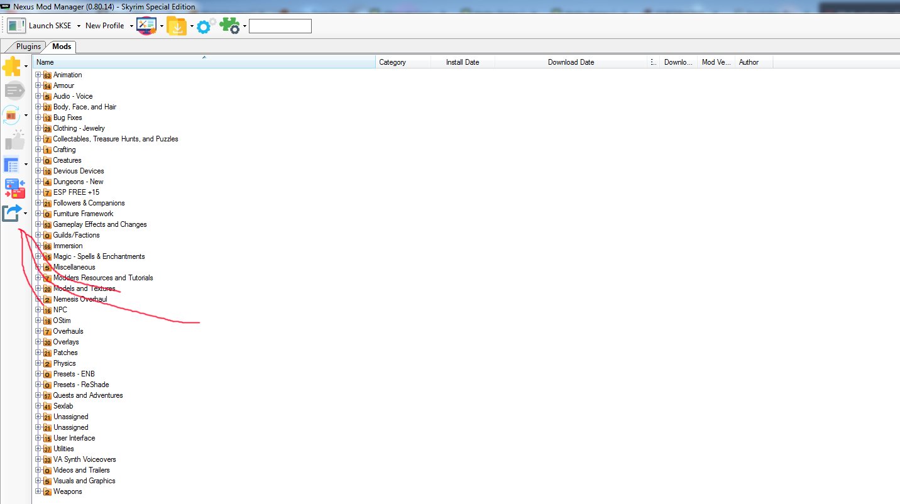Click the Launch SKSE game icon

click(16, 26)
